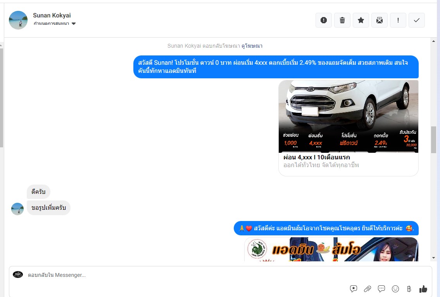
Task: Flag conversation with the exclamation mark icon
Action: pos(398,20)
